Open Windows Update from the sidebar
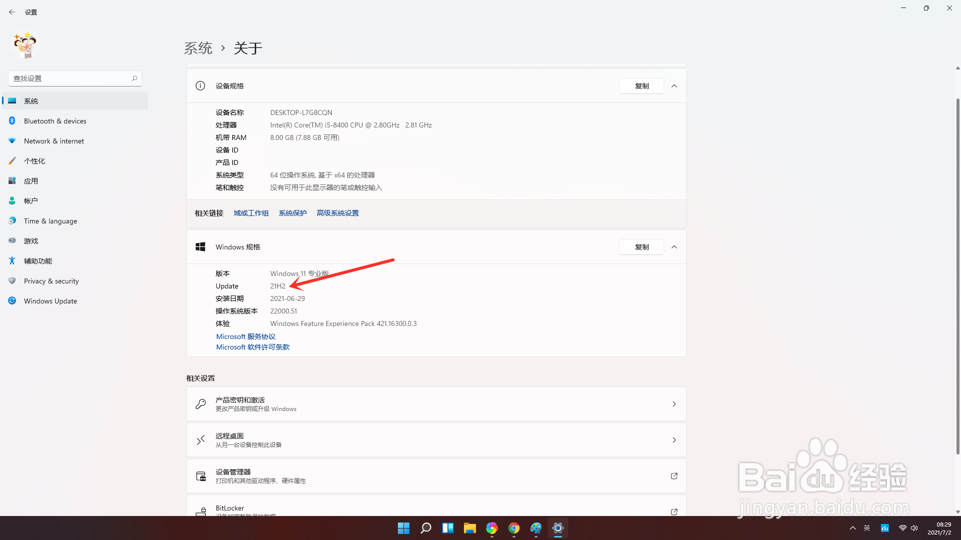 (50, 300)
